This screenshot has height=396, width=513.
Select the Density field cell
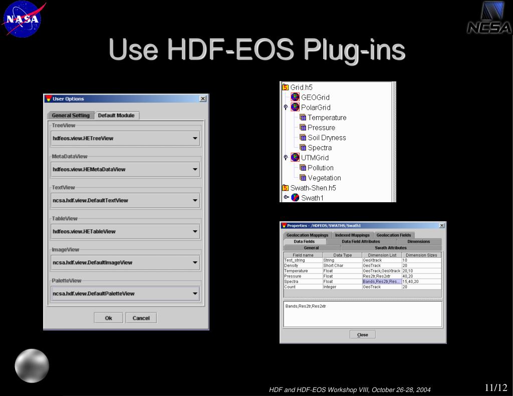[303, 265]
